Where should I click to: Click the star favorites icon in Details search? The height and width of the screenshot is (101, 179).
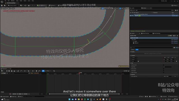176,47
